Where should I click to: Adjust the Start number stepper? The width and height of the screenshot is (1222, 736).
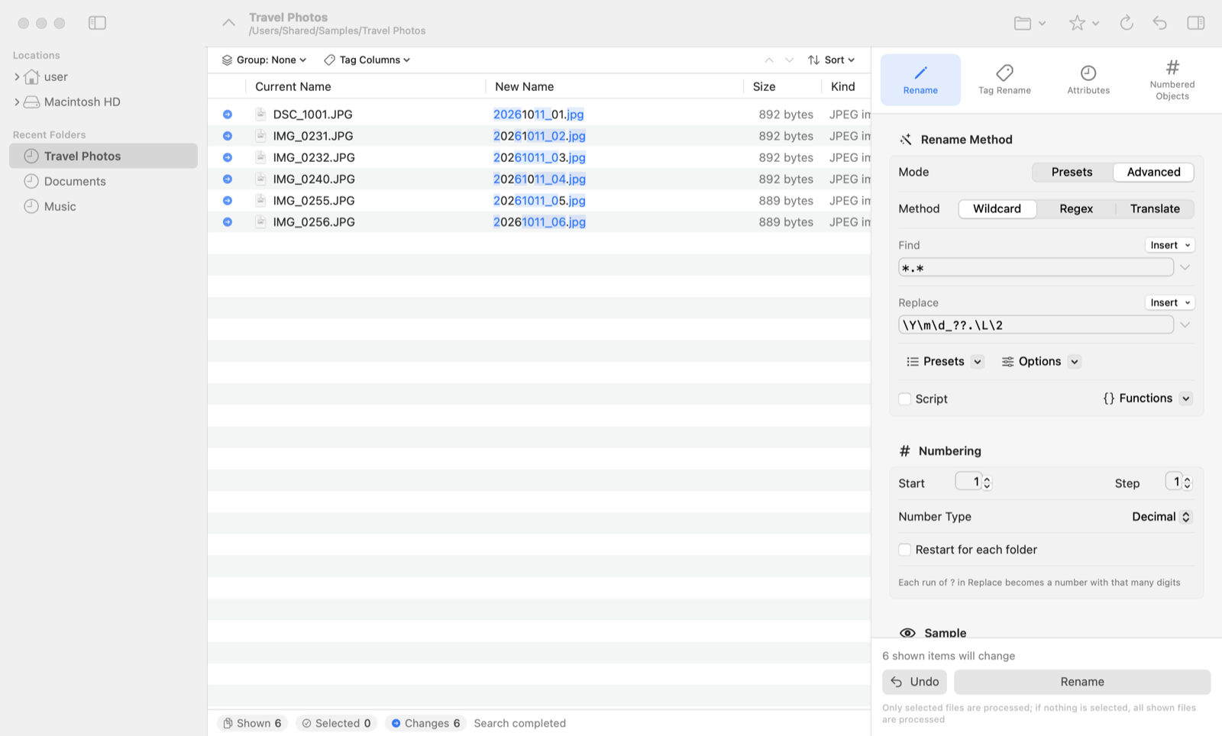tap(987, 483)
